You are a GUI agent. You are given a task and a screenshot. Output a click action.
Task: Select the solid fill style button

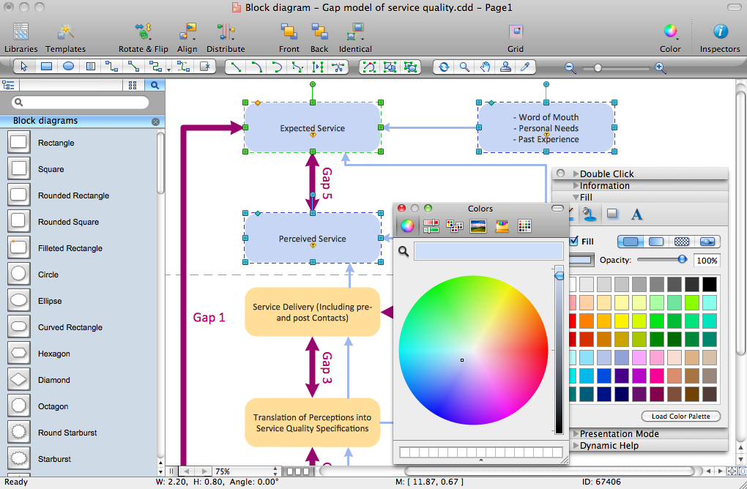tap(631, 242)
